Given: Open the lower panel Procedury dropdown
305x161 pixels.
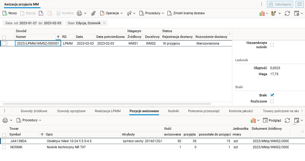Looking at the screenshot, I should pos(29,120).
